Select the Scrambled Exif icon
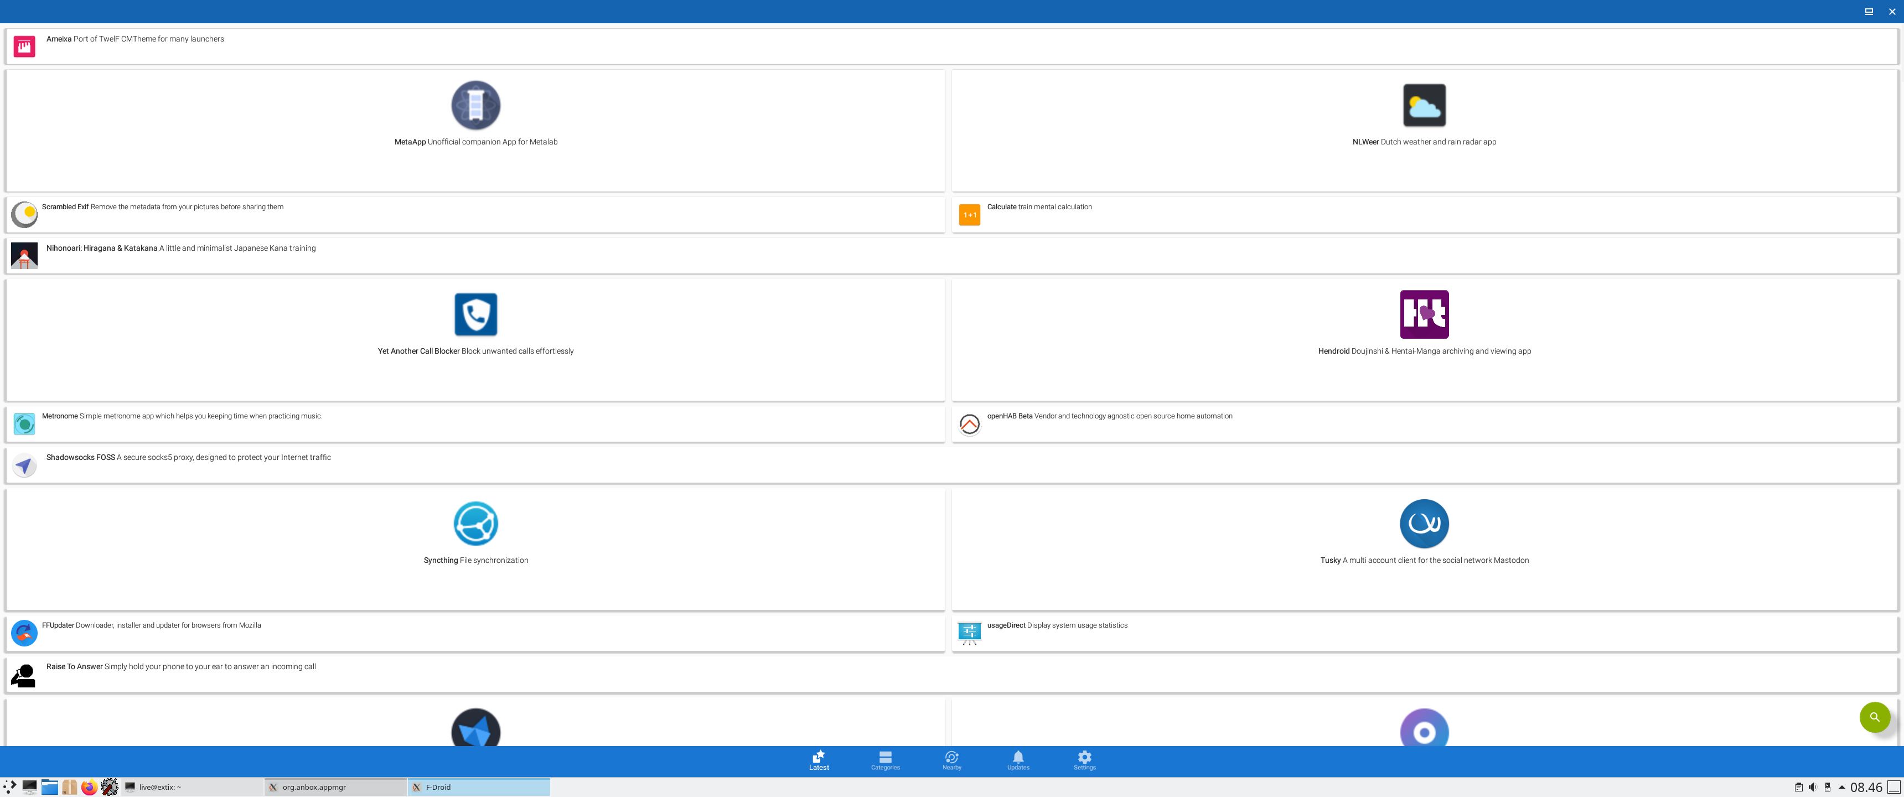 [24, 214]
